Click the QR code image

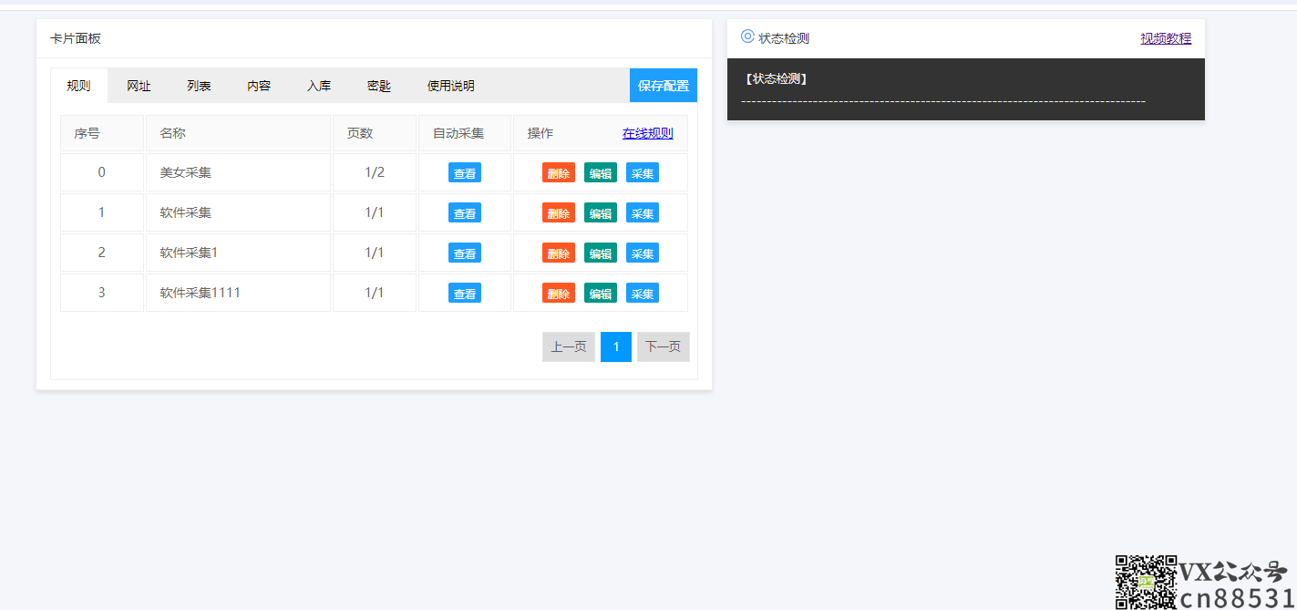[1146, 582]
